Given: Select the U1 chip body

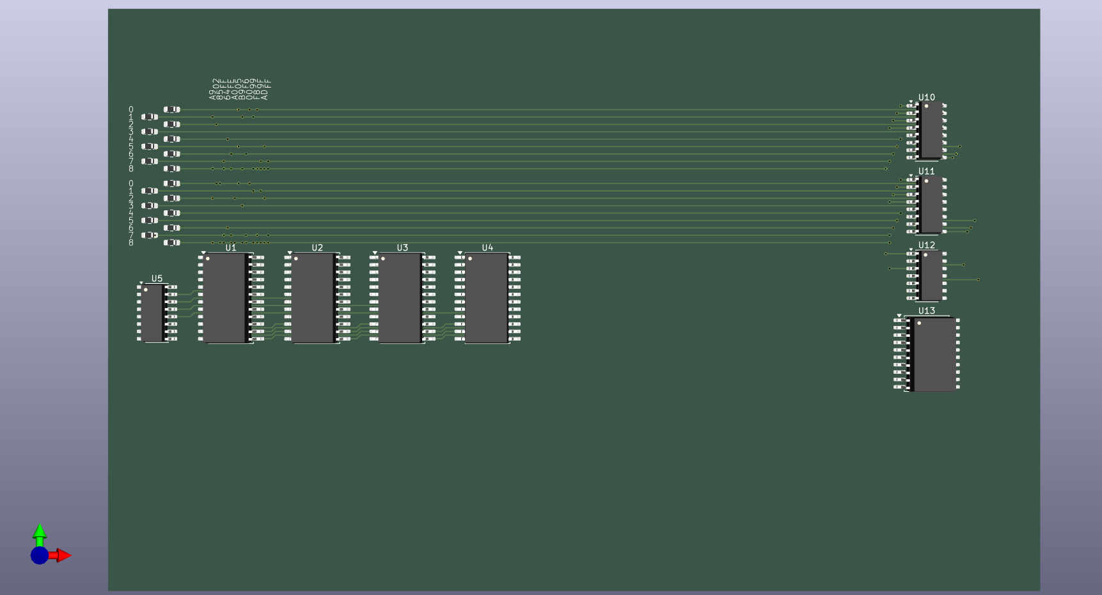Looking at the screenshot, I should coord(224,298).
